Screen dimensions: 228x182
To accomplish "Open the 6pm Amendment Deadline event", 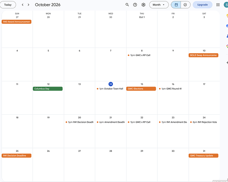I will 111,122.
